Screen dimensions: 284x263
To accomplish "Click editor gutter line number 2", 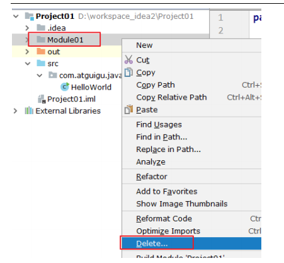I will coord(220,31).
